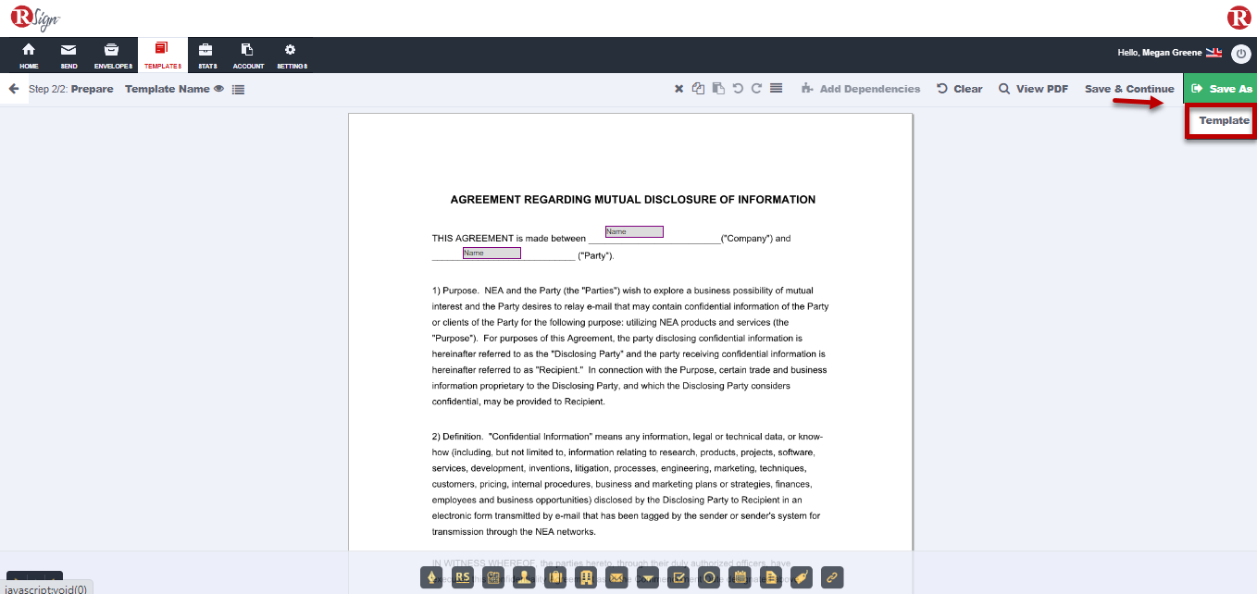Viewport: 1257px width, 594px height.
Task: Select the Checkbox control in bottom toolbar
Action: coord(678,577)
